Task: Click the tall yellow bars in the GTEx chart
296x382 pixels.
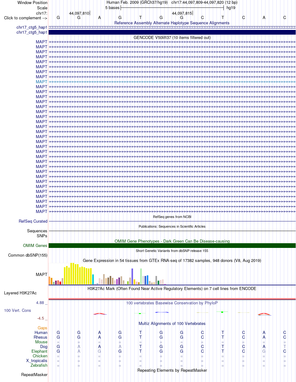Action: pos(78,274)
